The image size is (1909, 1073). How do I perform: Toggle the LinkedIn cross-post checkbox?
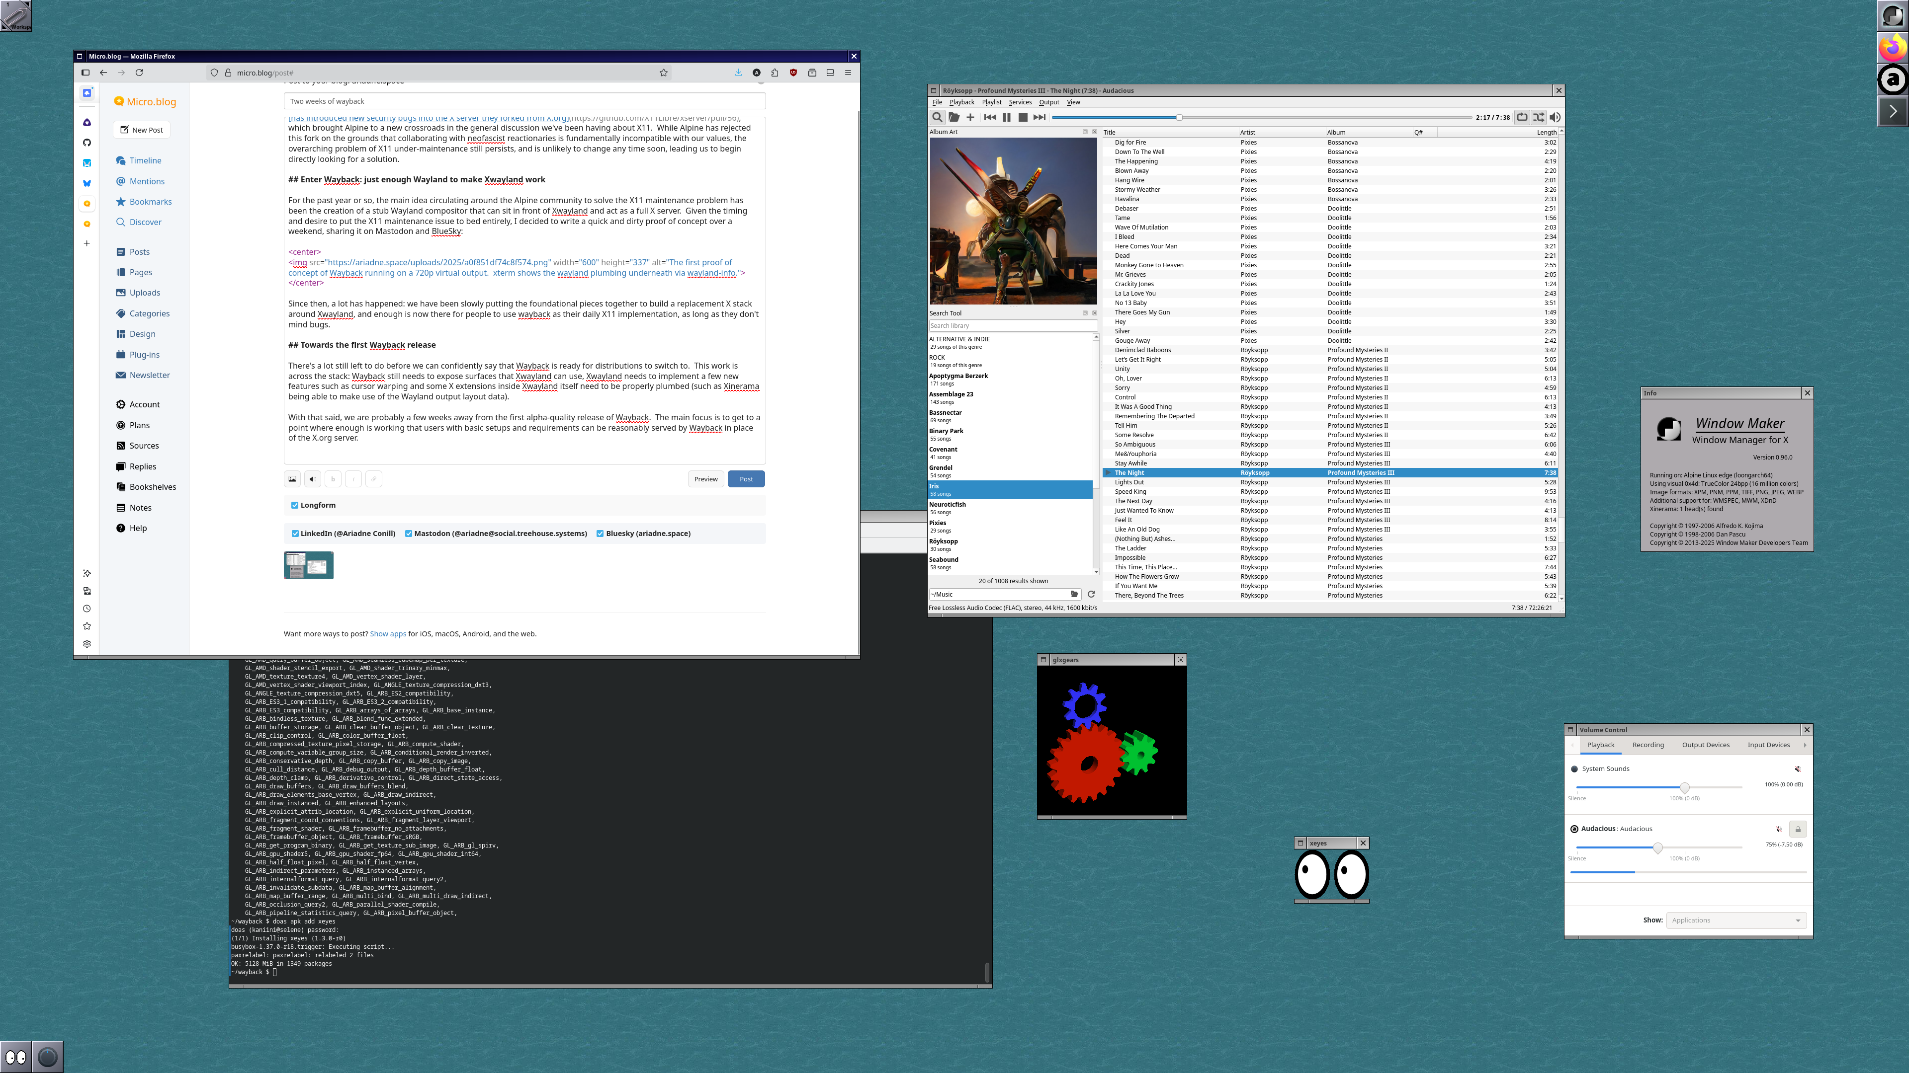coord(295,533)
